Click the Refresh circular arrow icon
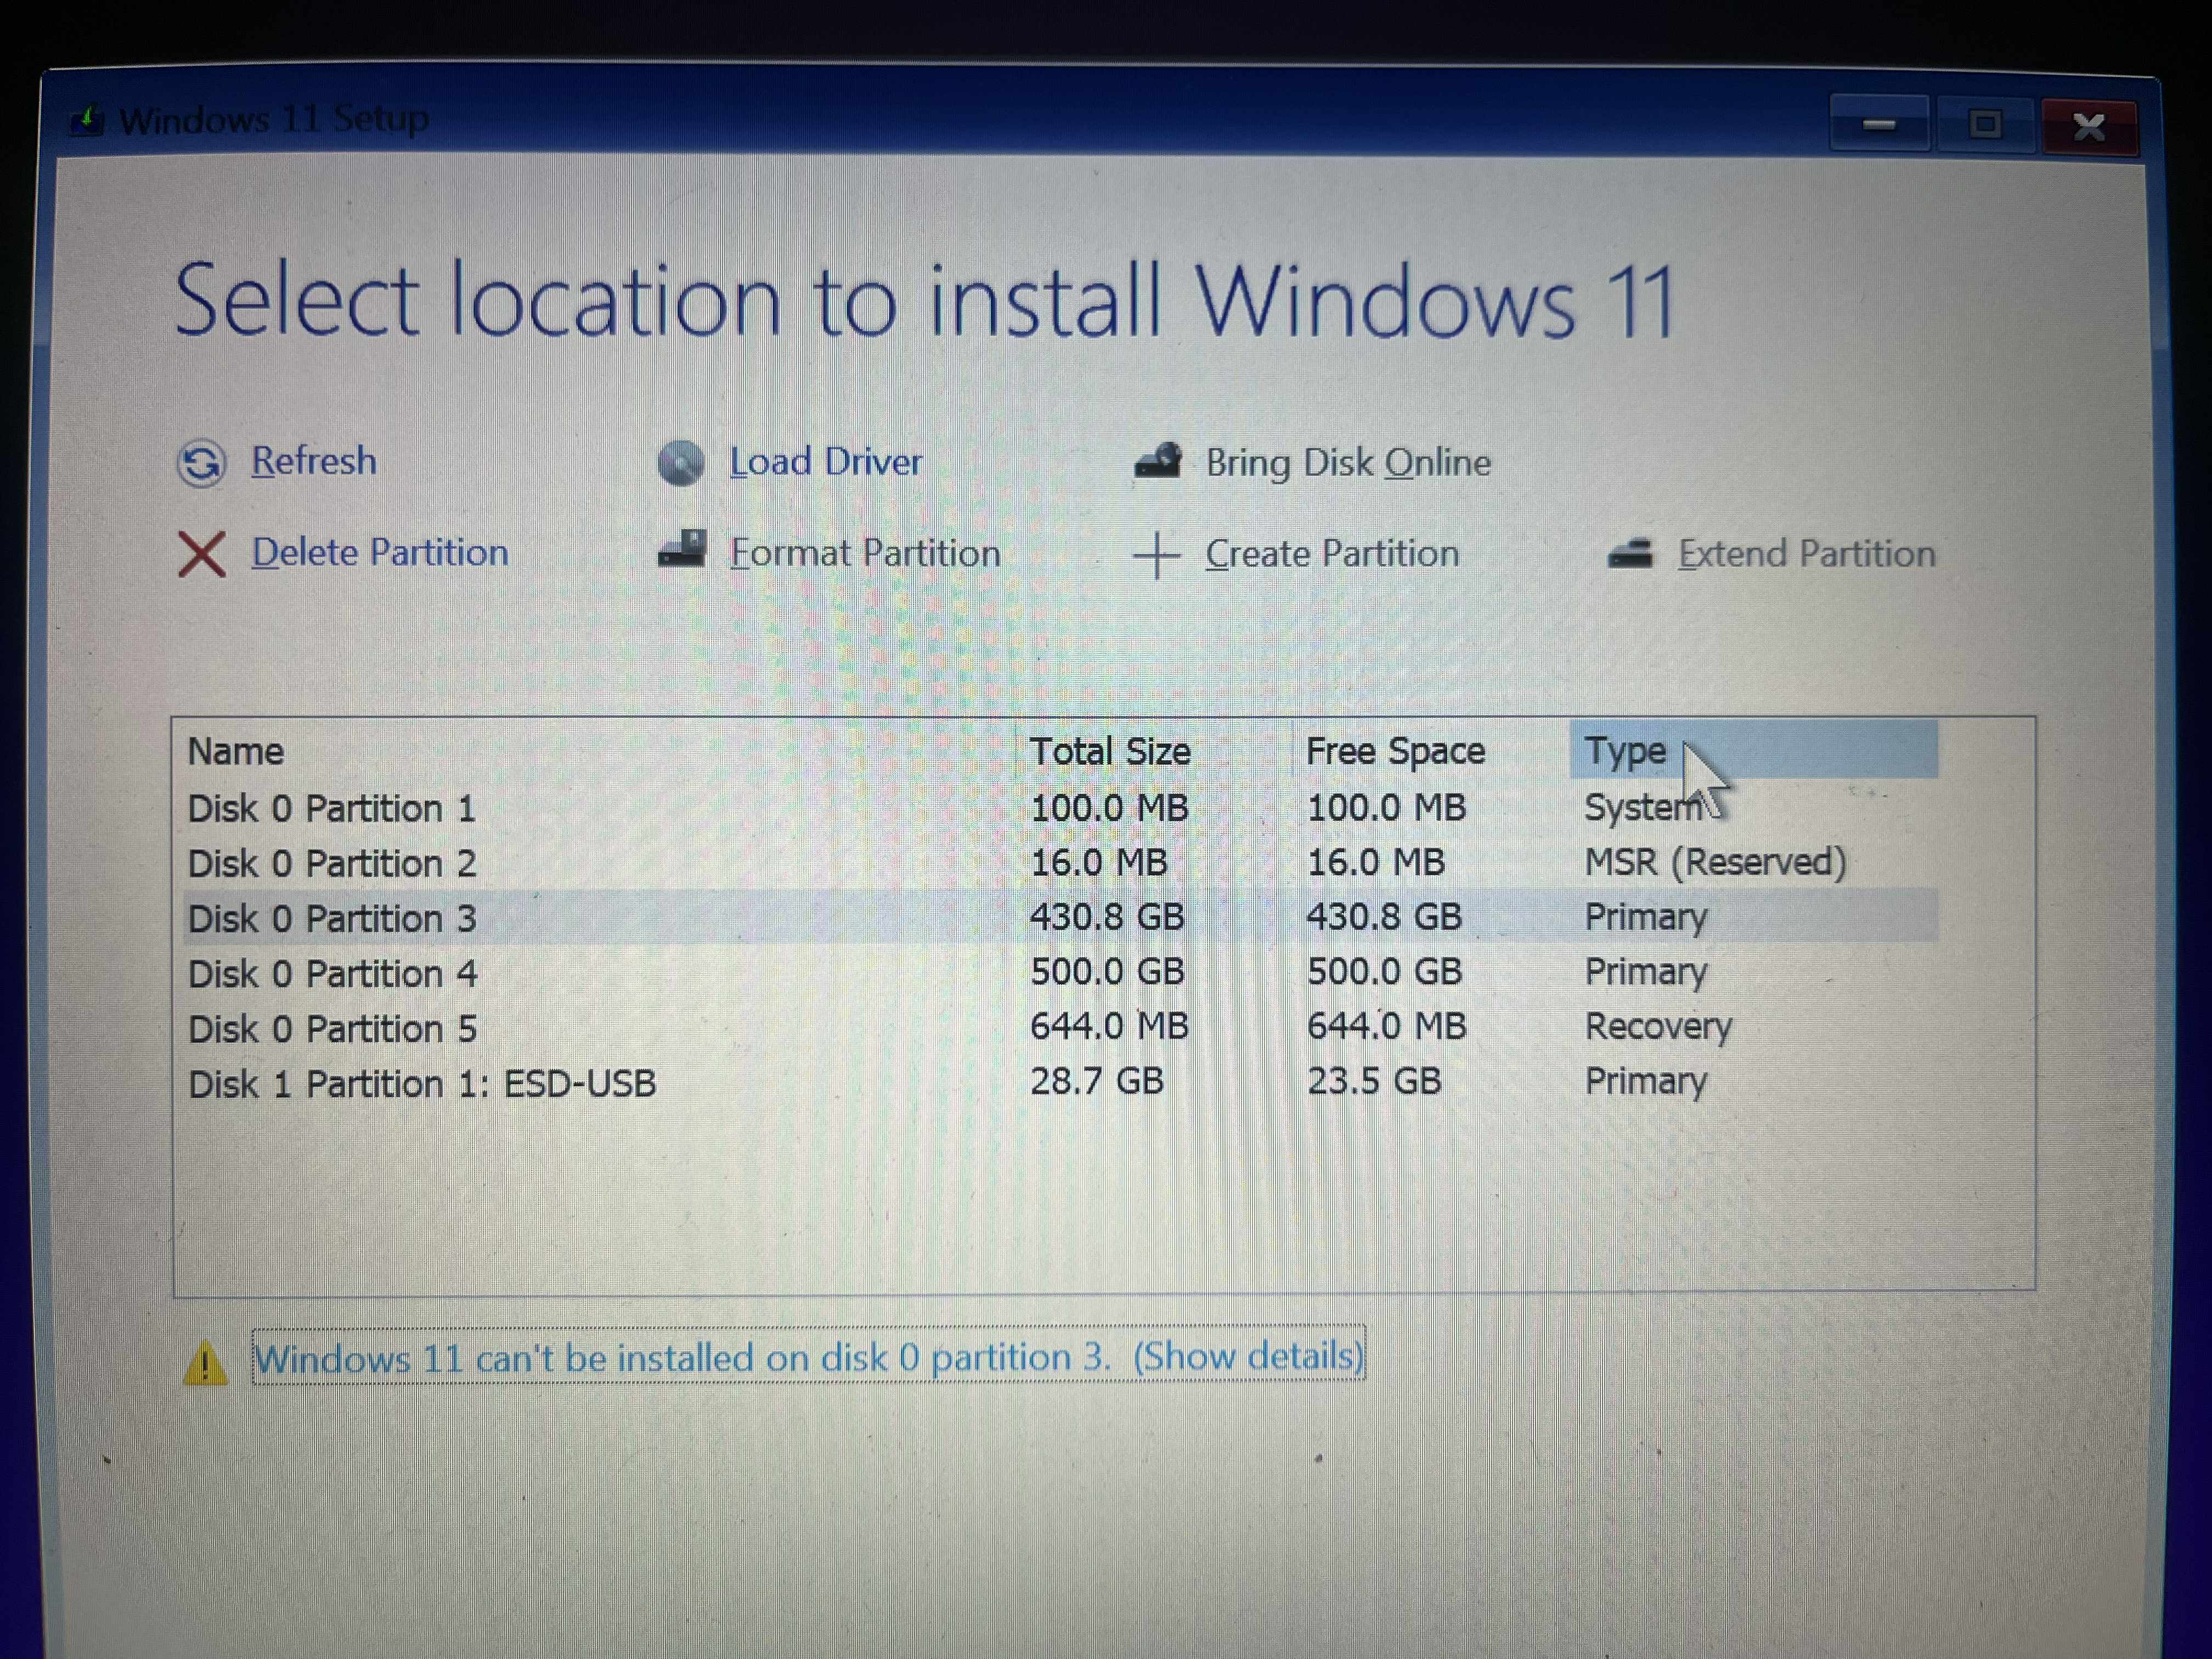The width and height of the screenshot is (2212, 1659). tap(203, 463)
